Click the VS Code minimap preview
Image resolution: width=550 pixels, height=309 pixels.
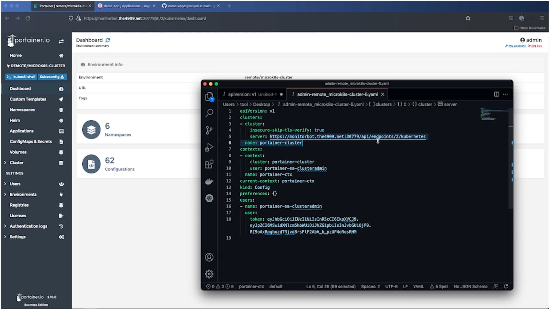point(493,114)
